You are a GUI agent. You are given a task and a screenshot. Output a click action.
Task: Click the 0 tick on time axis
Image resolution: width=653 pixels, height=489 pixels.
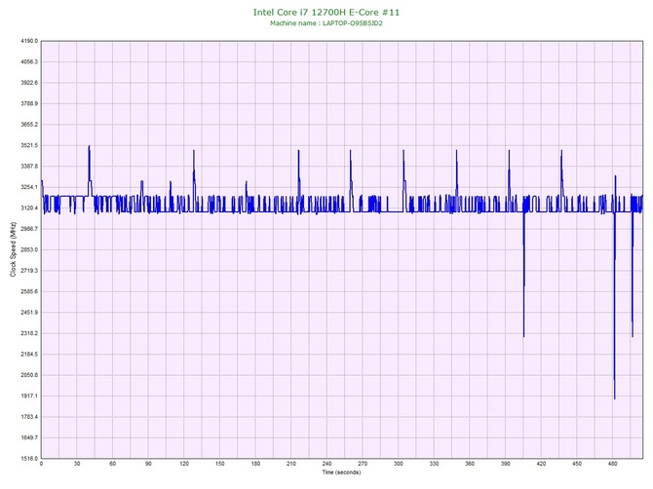pyautogui.click(x=41, y=464)
